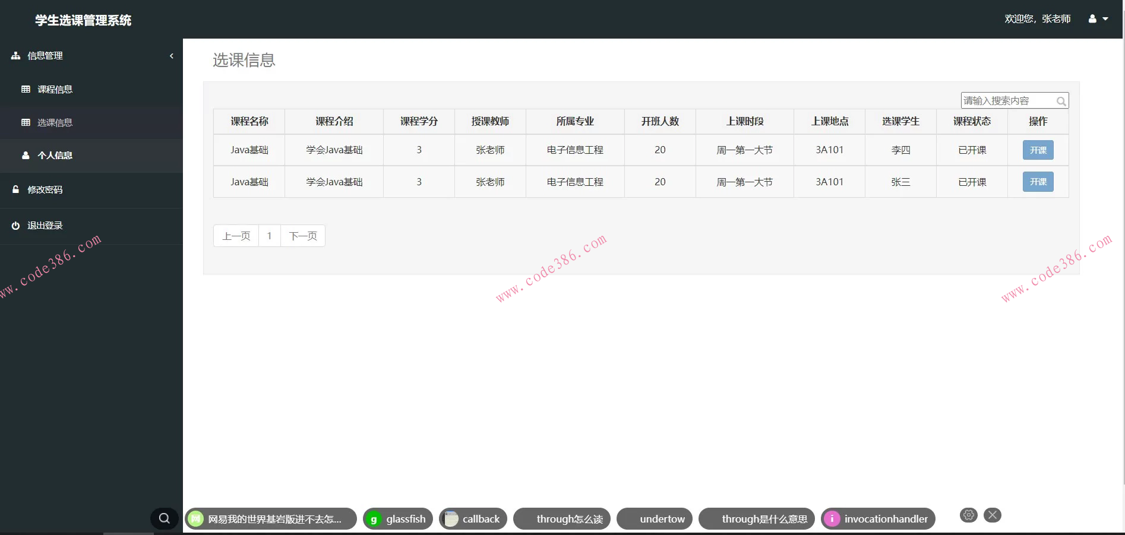Select page 1 in the pagination bar
The image size is (1125, 535).
pos(270,235)
